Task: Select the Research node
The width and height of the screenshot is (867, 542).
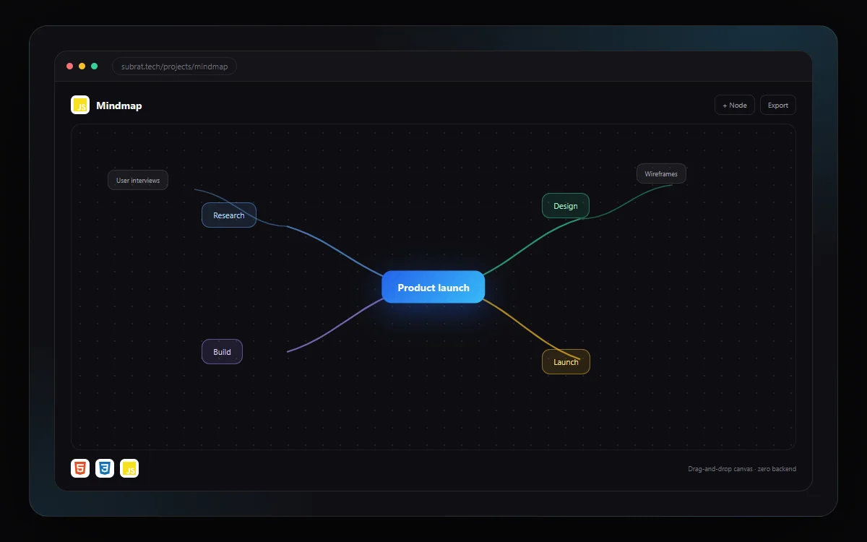Action: coord(229,215)
